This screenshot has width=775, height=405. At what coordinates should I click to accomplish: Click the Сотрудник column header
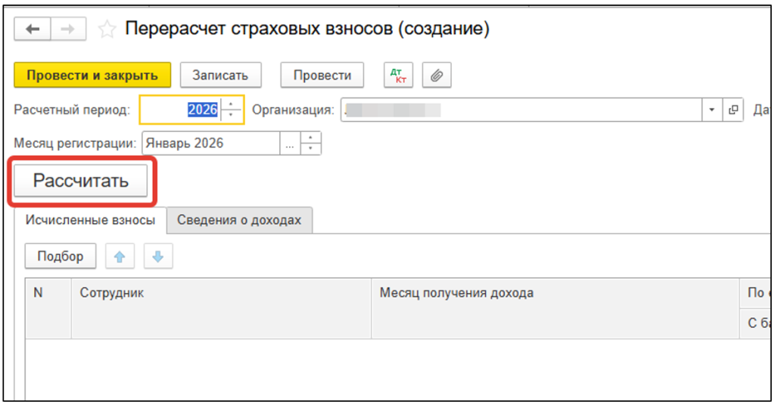click(221, 293)
